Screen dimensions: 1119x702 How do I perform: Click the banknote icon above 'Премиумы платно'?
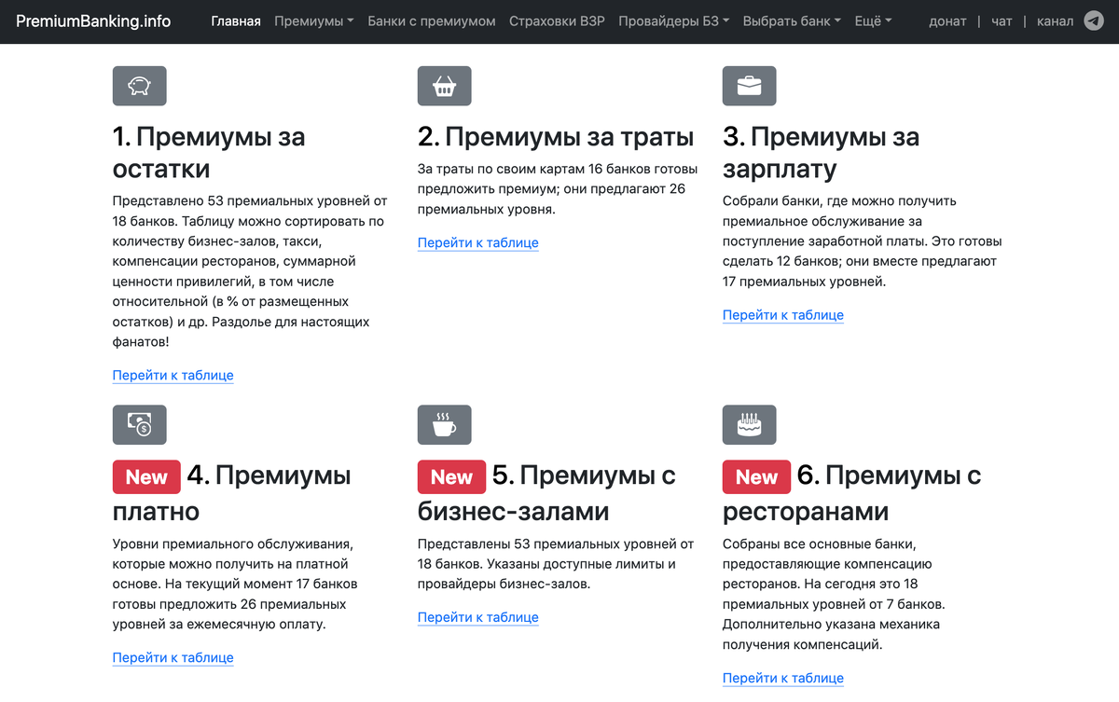click(139, 424)
